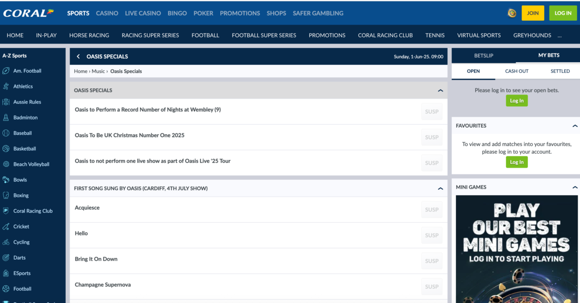Click the Am. Football sport icon
580x303 pixels.
(6, 71)
